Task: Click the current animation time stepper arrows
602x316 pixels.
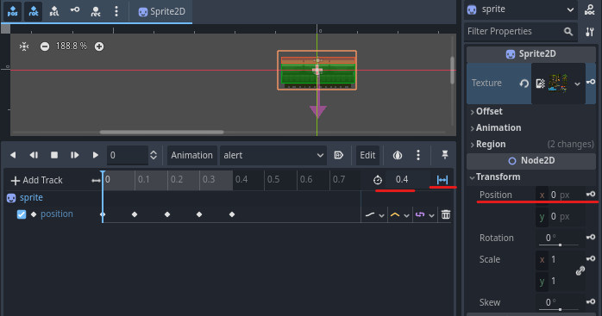Action: (154, 155)
